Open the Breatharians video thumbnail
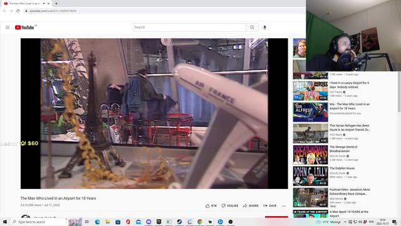The width and height of the screenshot is (401, 226). point(311,155)
